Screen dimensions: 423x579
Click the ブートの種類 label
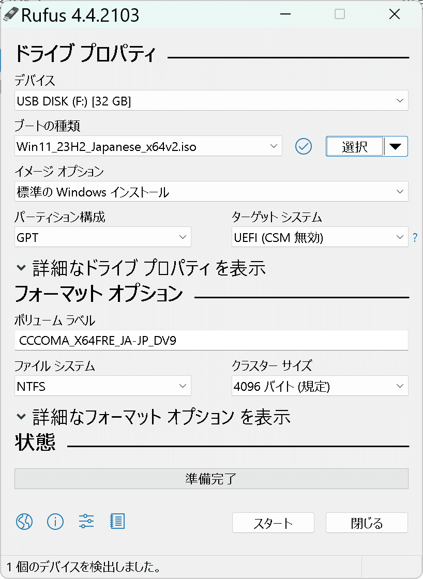47,126
